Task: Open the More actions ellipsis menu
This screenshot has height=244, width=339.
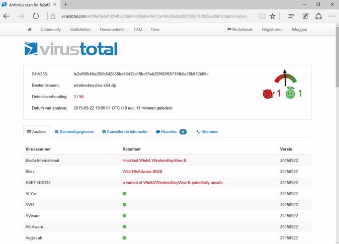Action: pos(332,16)
